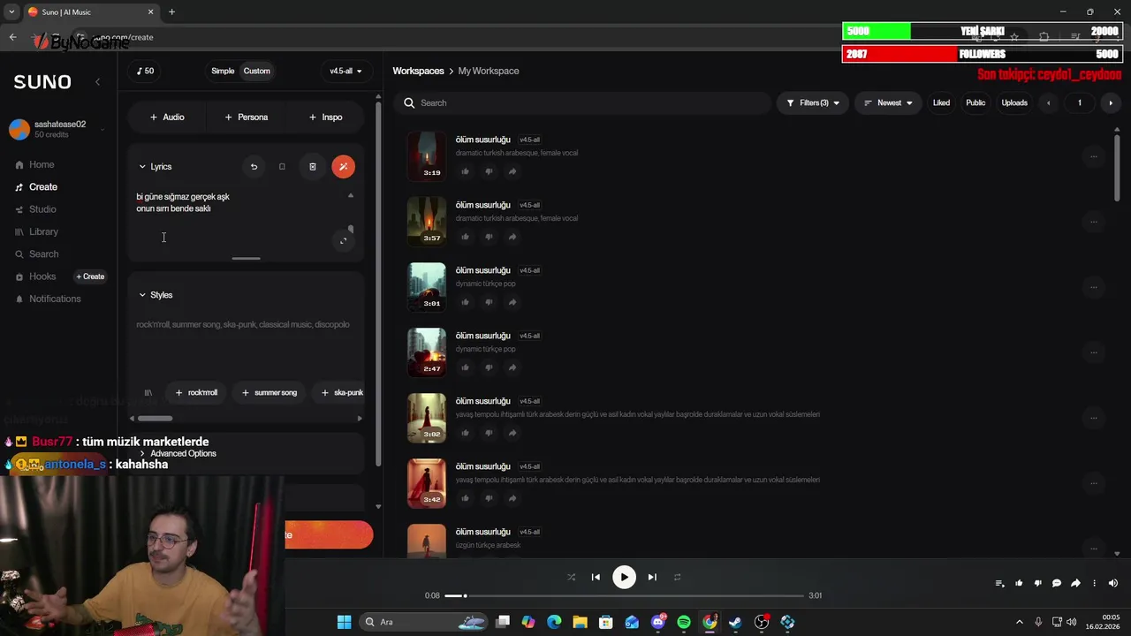The width and height of the screenshot is (1131, 636).
Task: Share the first ölüm susurluğu track
Action: (512, 171)
